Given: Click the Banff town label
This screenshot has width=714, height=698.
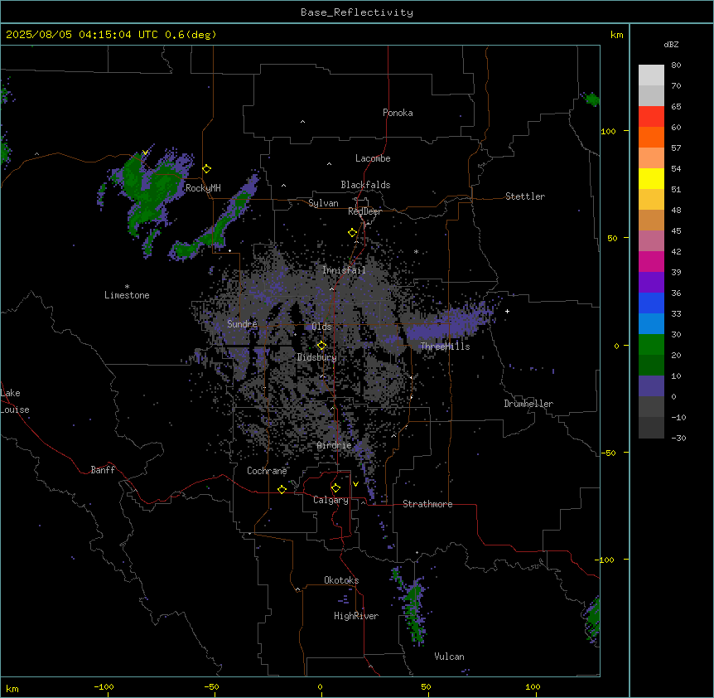Looking at the screenshot, I should [103, 470].
